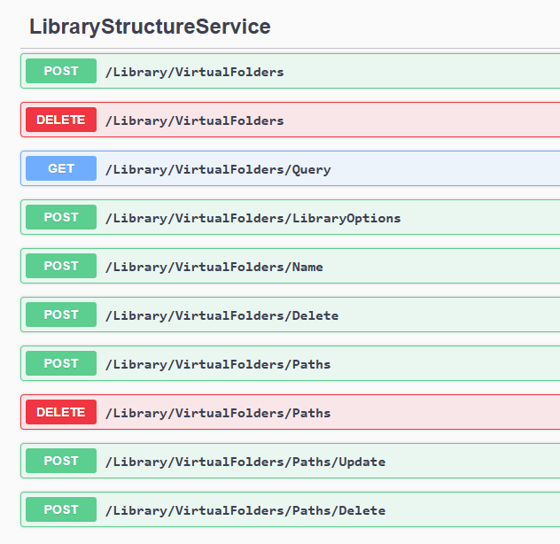The width and height of the screenshot is (560, 544).
Task: Click POST badge of the LibraryOptions endpoint
Action: coord(61,217)
